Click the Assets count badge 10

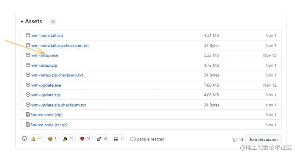(53, 22)
